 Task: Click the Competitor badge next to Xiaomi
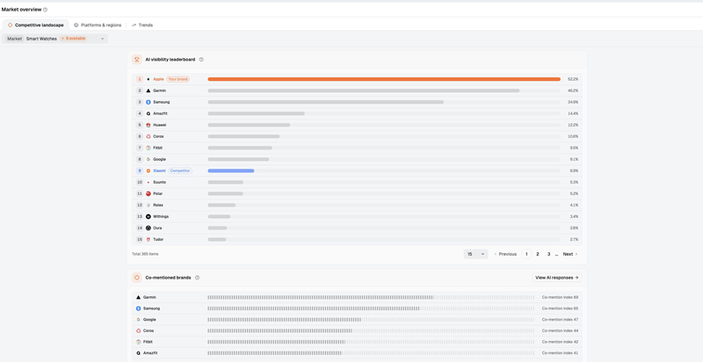(180, 170)
